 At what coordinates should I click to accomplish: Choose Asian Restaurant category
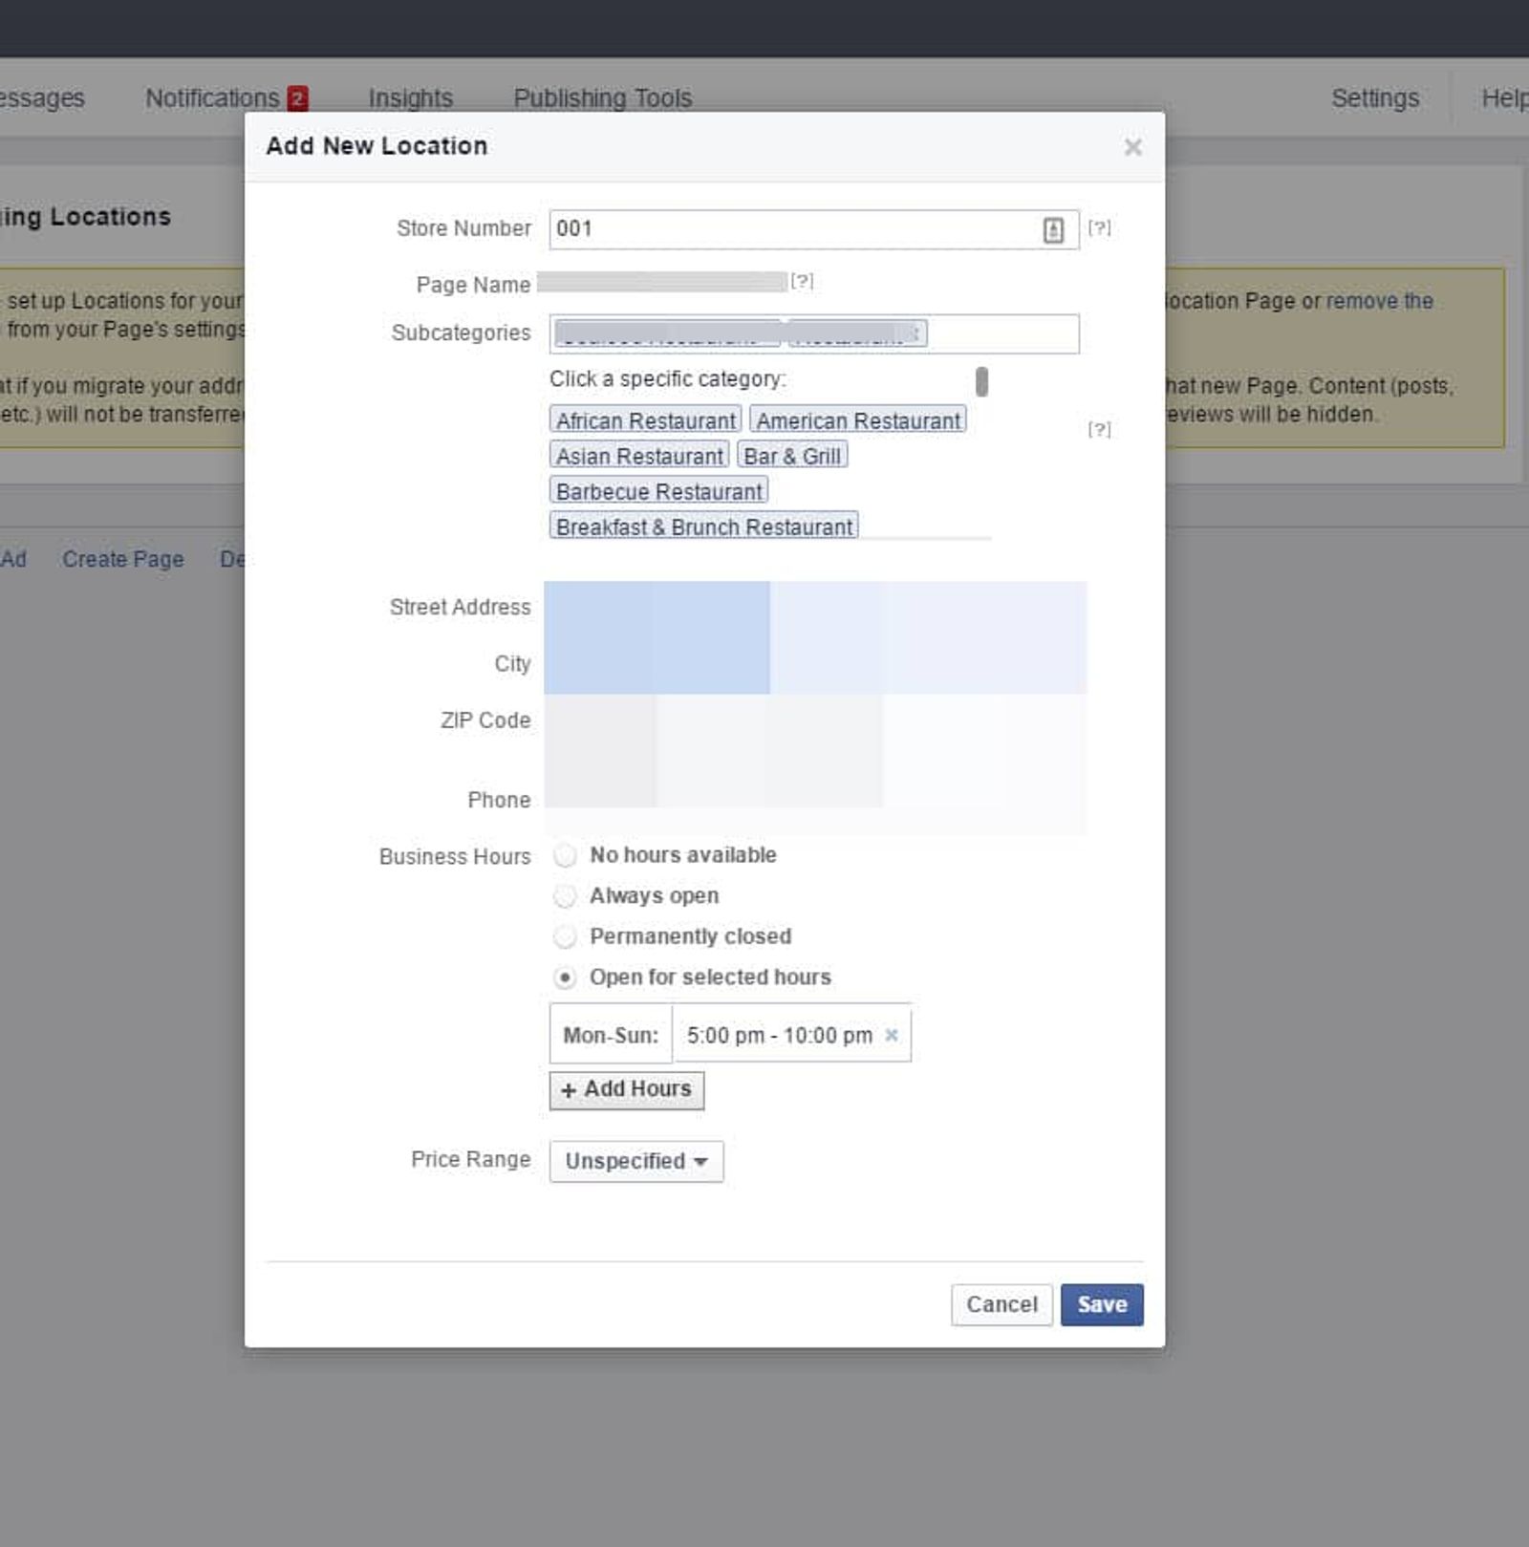pos(639,456)
